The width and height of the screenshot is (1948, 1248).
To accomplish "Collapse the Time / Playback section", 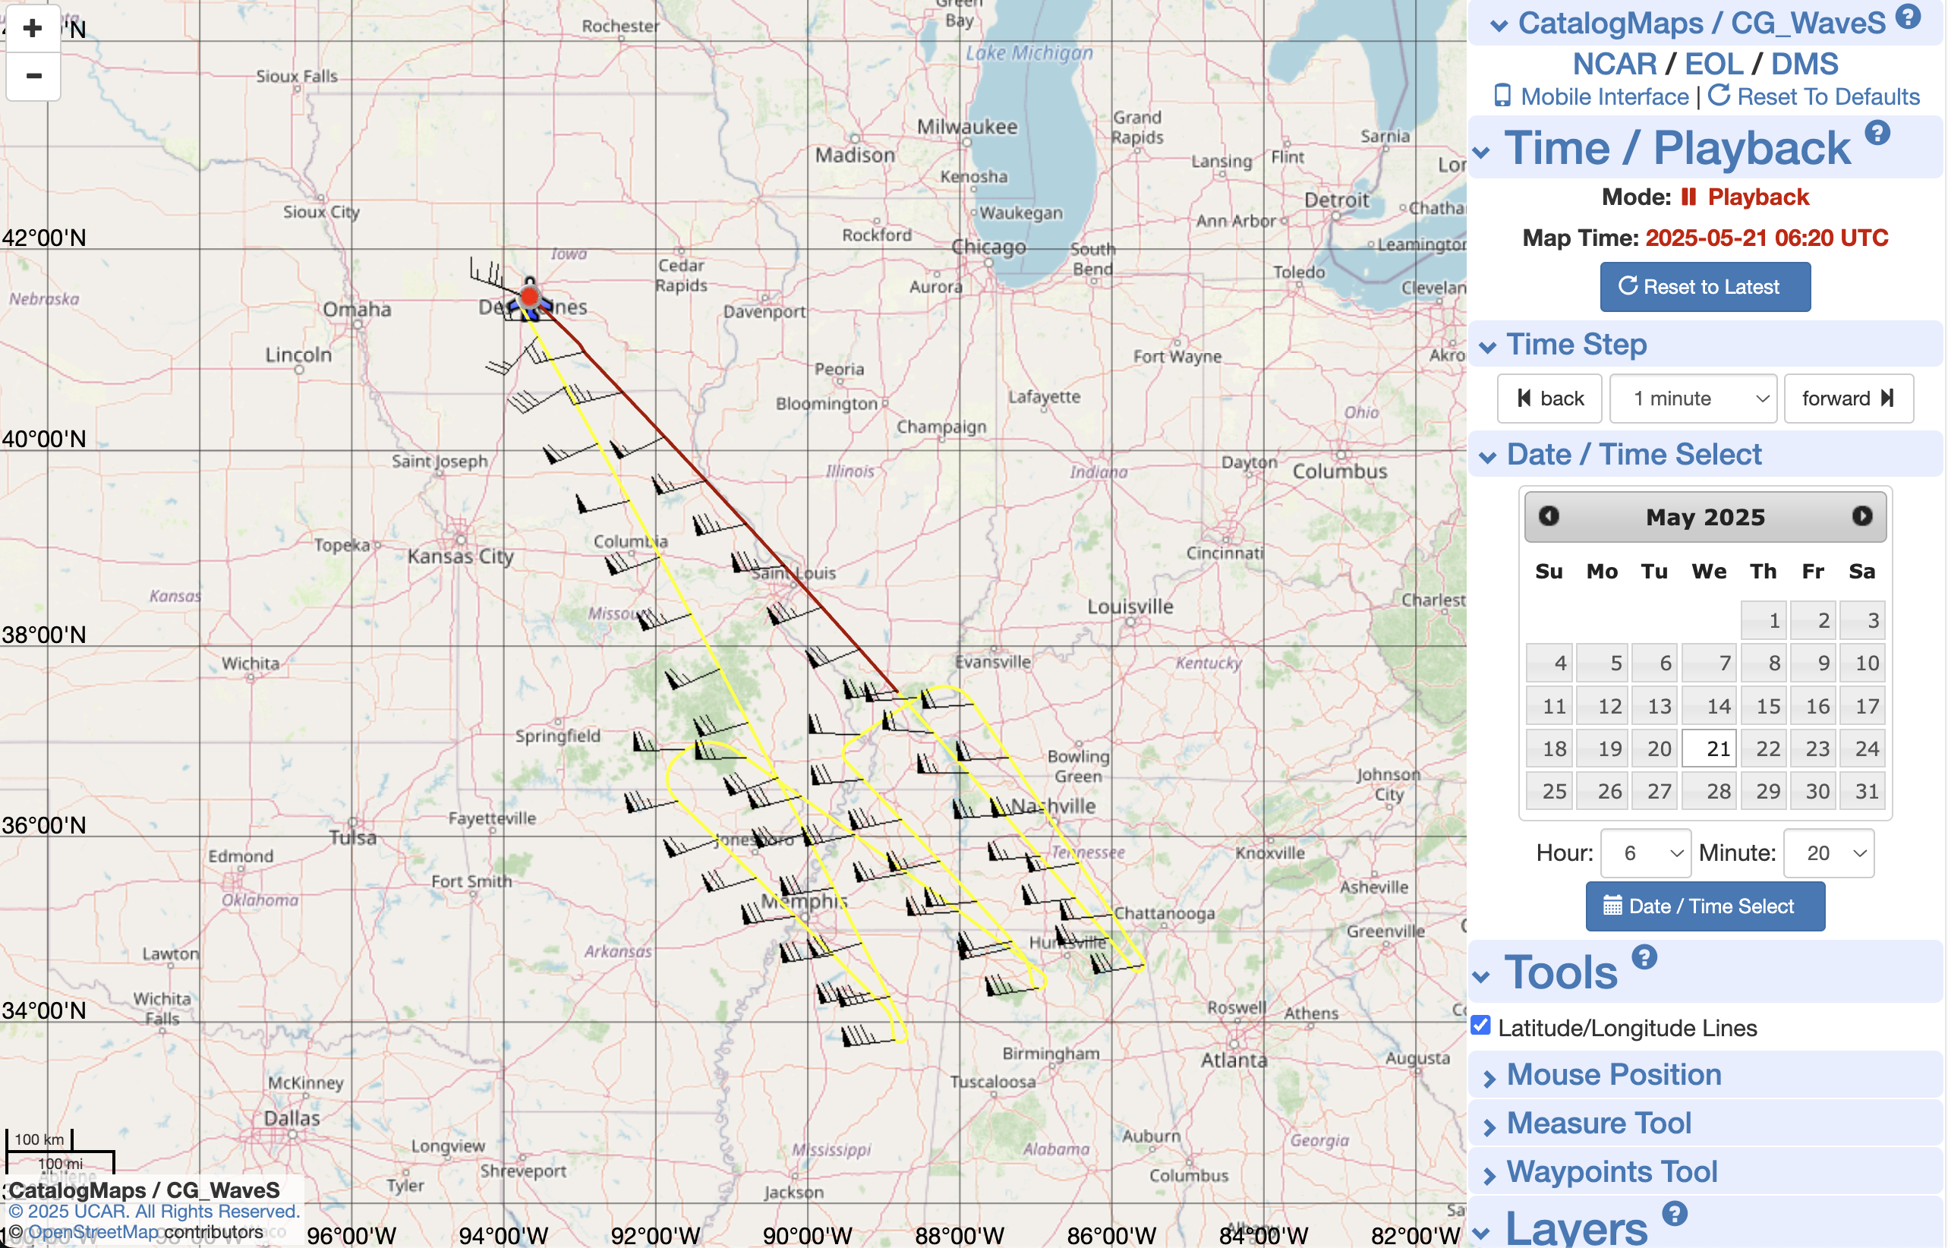I will [1481, 153].
